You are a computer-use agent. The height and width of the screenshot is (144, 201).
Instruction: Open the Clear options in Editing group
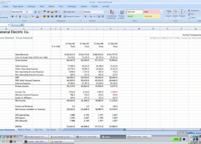[192, 18]
